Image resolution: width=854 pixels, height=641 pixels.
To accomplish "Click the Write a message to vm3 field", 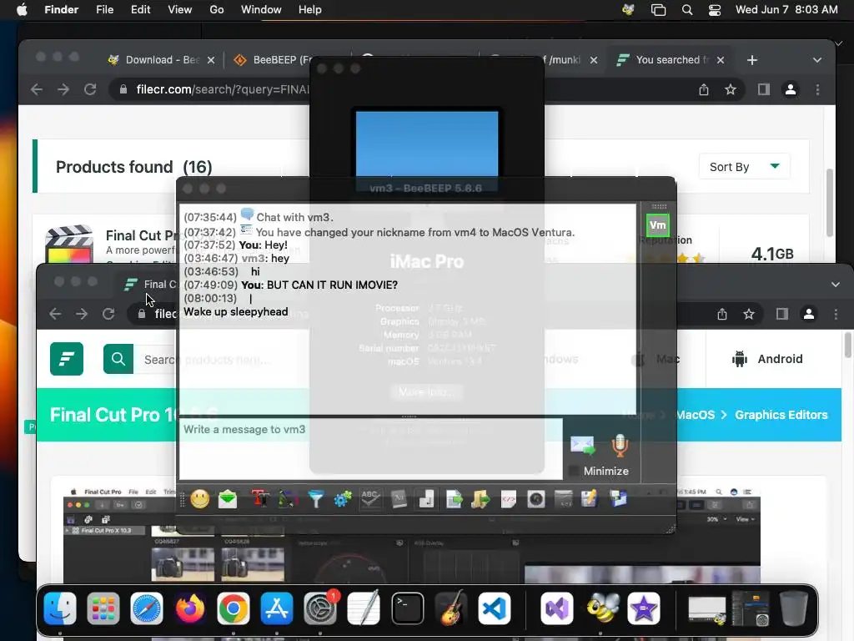I will pos(370,449).
